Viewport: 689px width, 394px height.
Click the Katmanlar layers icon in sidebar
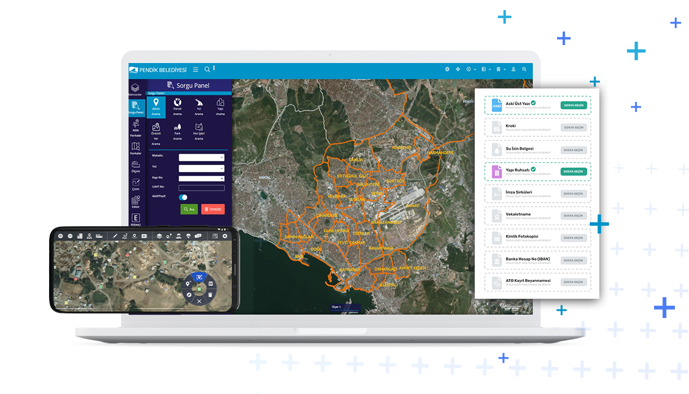(135, 89)
